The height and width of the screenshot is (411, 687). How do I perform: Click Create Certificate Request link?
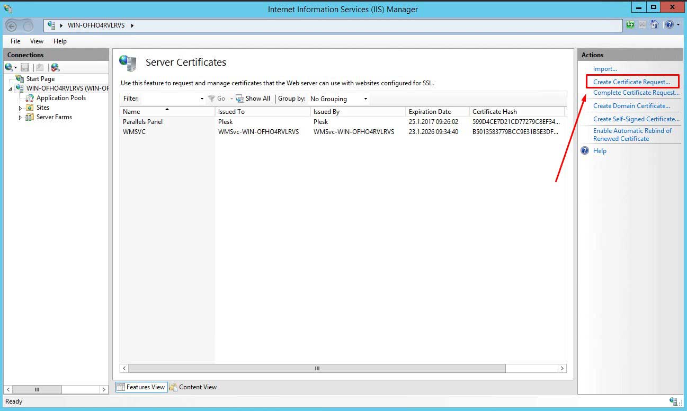(631, 82)
